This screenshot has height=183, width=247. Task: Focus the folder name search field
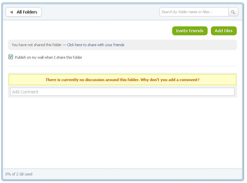click(194, 12)
